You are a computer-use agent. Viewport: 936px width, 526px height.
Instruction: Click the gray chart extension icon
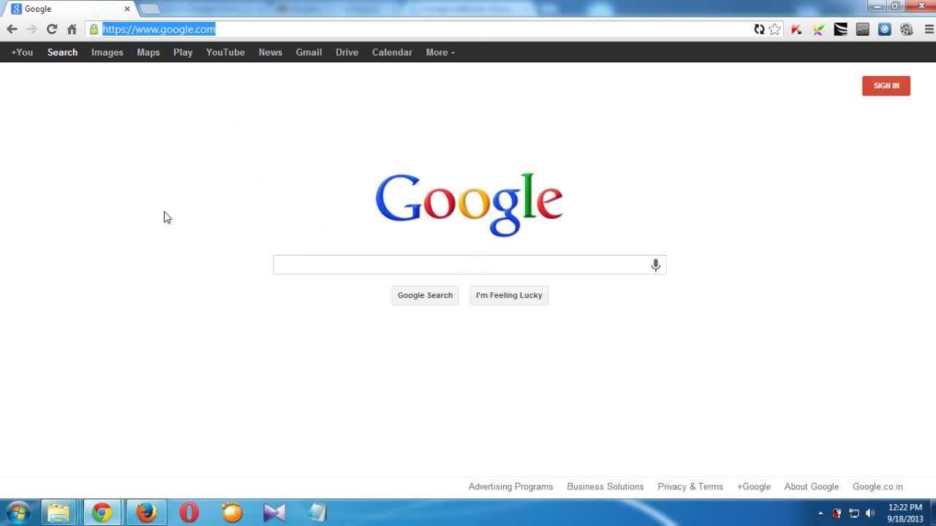click(x=863, y=29)
